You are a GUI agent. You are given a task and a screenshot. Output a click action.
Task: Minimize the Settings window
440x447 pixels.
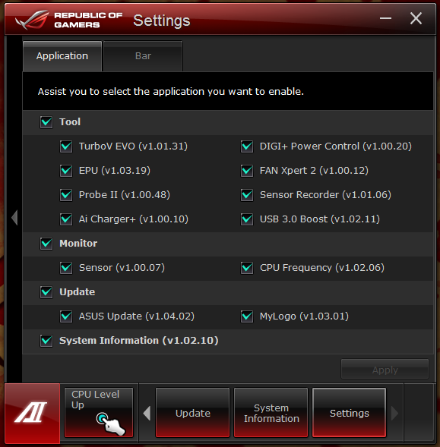pyautogui.click(x=385, y=18)
